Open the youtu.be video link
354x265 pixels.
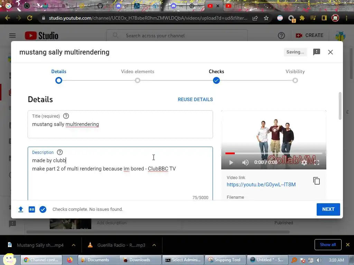[261, 185]
